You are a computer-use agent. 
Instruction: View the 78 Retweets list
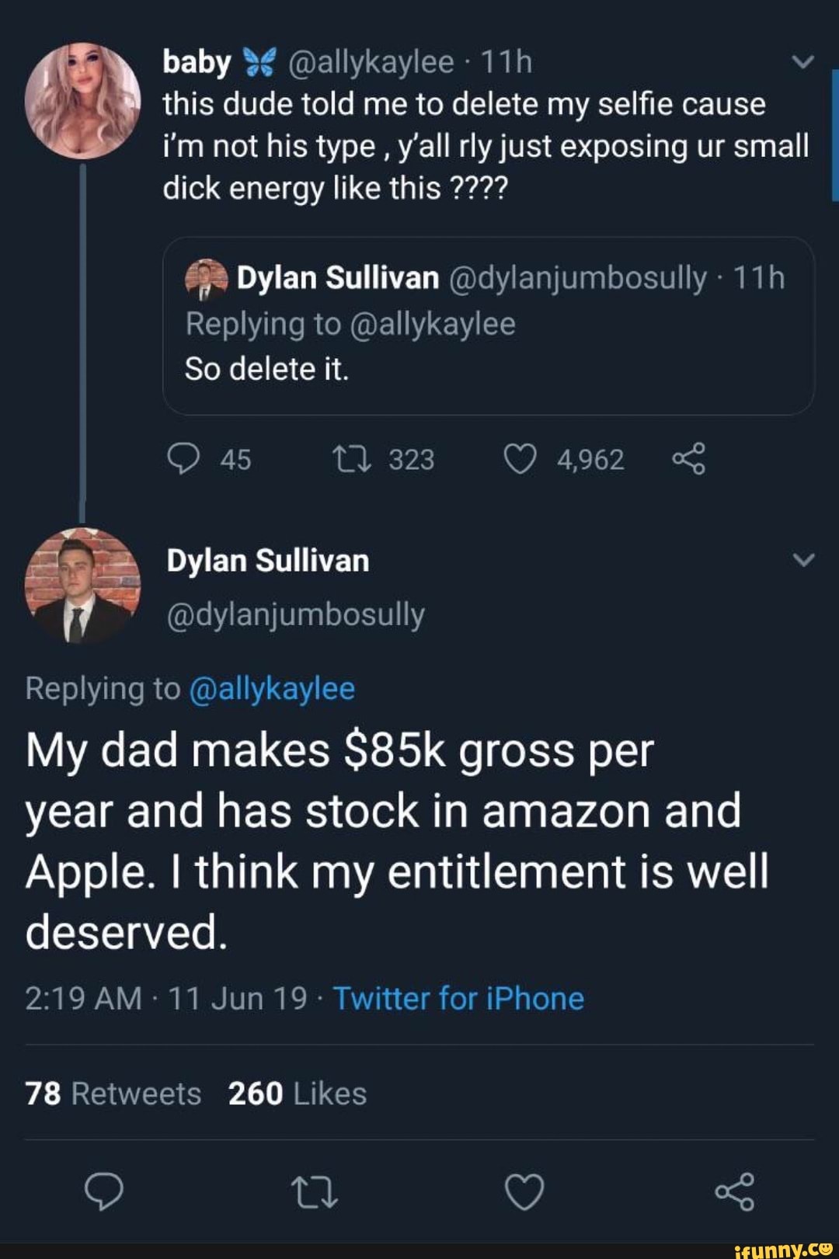[x=113, y=1094]
